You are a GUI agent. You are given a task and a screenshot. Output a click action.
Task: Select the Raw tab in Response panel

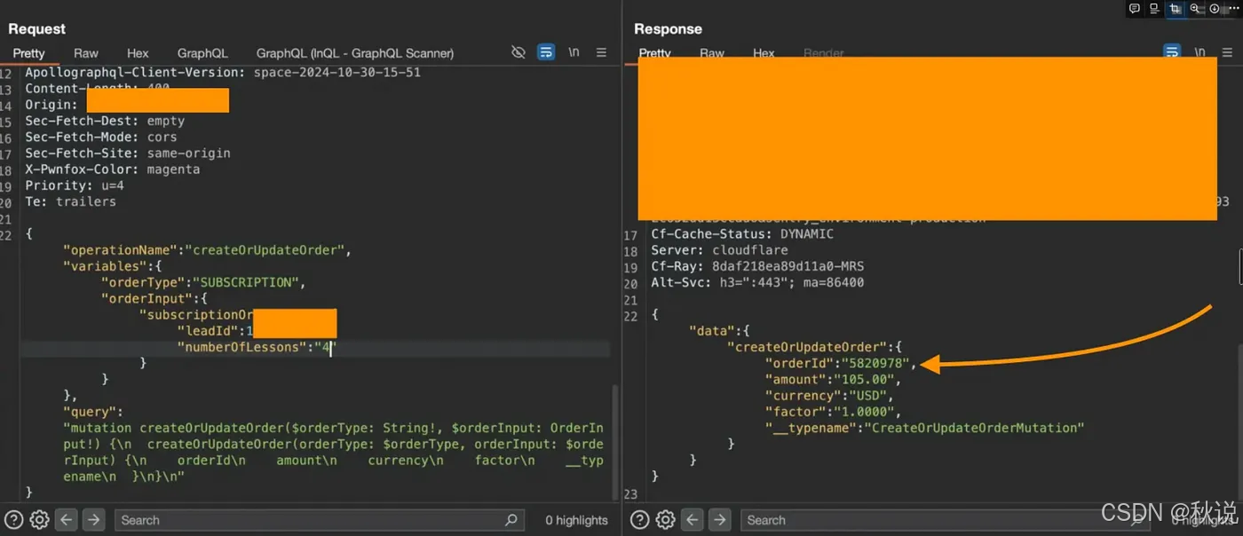[x=712, y=53]
